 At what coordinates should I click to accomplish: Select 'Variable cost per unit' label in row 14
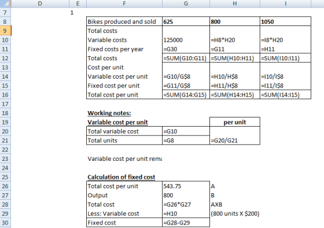click(x=124, y=76)
